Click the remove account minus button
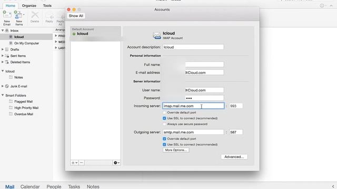Viewport: 337px width, 189px height. [82, 163]
